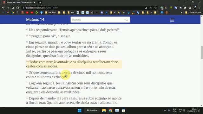
Task: Open the browser home page
Action: click(x=18, y=8)
